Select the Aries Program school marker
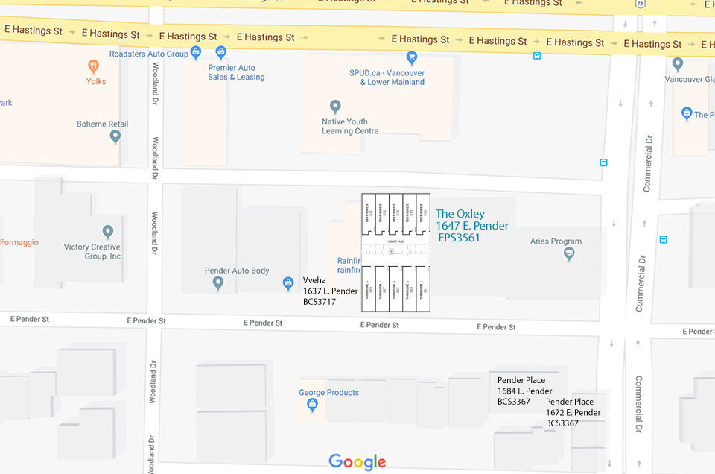The image size is (715, 474). click(568, 253)
